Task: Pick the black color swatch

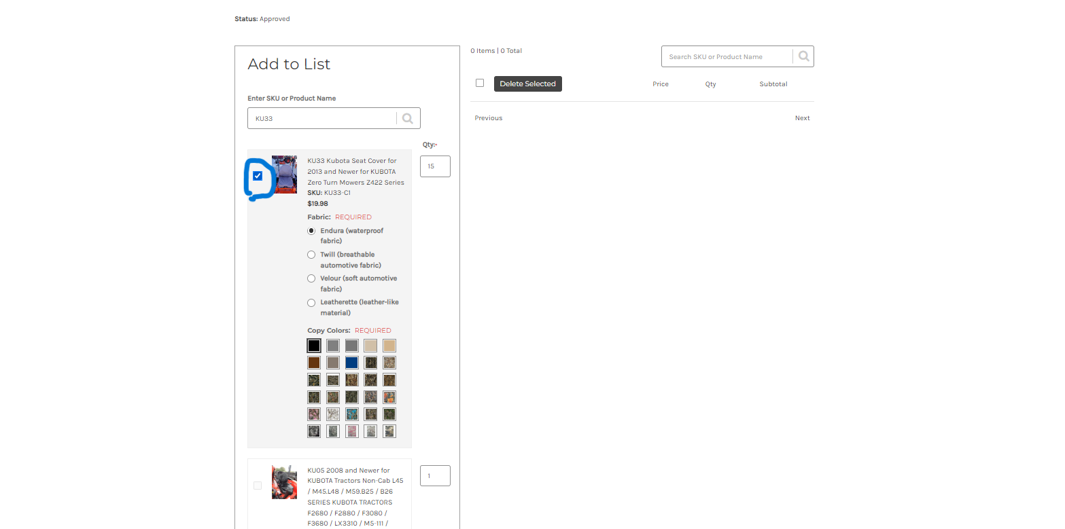Action: tap(313, 346)
